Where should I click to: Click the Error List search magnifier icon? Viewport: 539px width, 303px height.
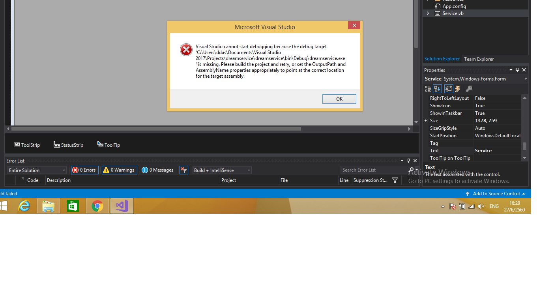(411, 170)
